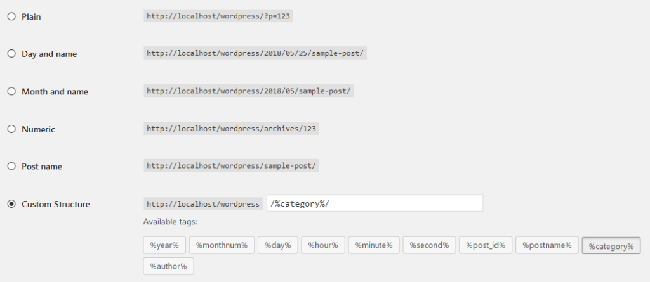Click the wordpress/sample-post/ URL example
The height and width of the screenshot is (282, 650).
coord(231,165)
